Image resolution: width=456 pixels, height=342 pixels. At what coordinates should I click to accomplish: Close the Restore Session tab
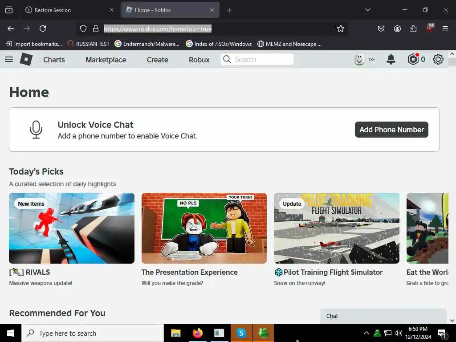112,10
